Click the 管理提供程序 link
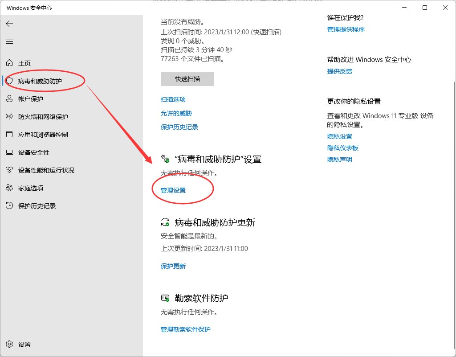456x357 pixels. [346, 29]
